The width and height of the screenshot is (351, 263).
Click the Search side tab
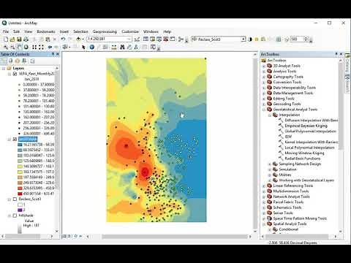347,84
